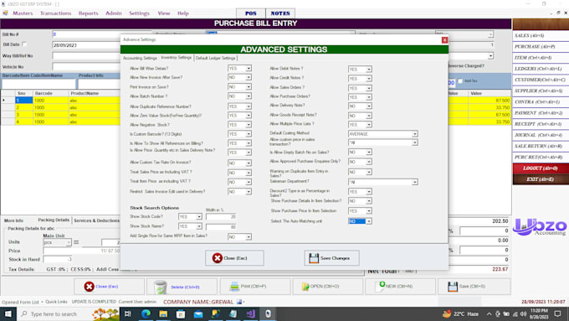Show hidden system tray icons

[x=490, y=313]
